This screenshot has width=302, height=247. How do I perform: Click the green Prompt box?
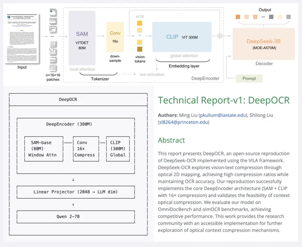click(249, 78)
